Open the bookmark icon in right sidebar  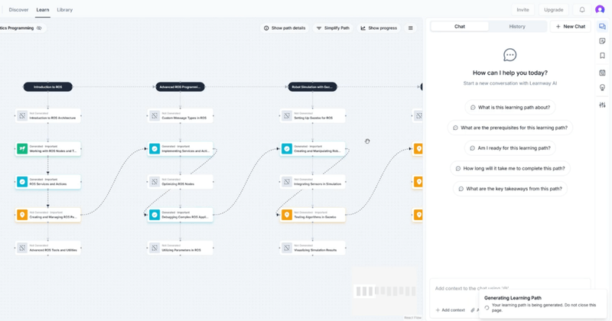tap(602, 56)
